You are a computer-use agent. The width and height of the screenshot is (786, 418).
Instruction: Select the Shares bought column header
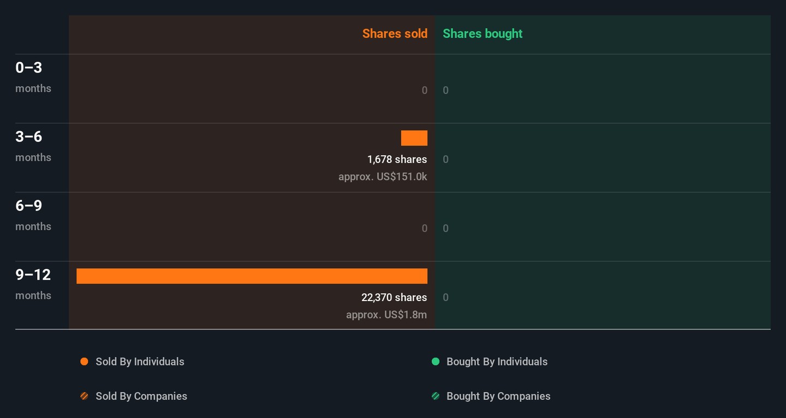point(483,34)
